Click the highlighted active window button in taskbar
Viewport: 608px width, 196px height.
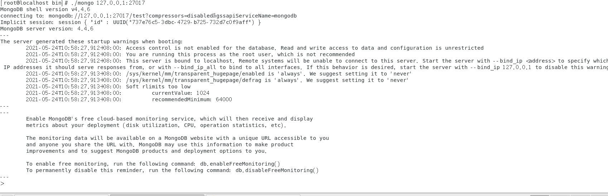(x=157, y=195)
